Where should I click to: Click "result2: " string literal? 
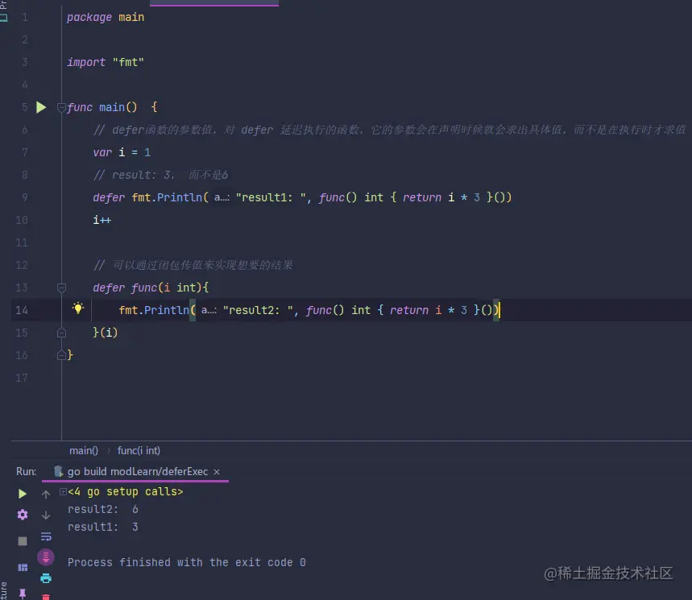(x=258, y=310)
